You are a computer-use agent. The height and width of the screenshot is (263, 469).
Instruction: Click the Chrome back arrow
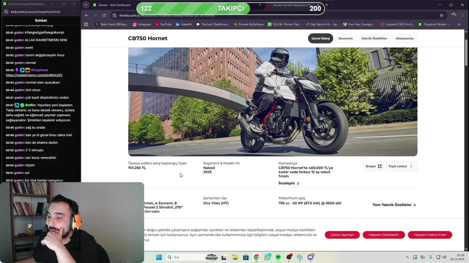click(86, 15)
